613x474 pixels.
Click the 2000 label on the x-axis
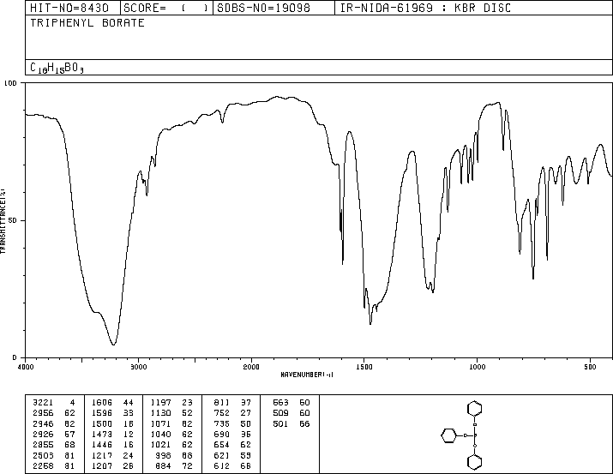(x=251, y=367)
